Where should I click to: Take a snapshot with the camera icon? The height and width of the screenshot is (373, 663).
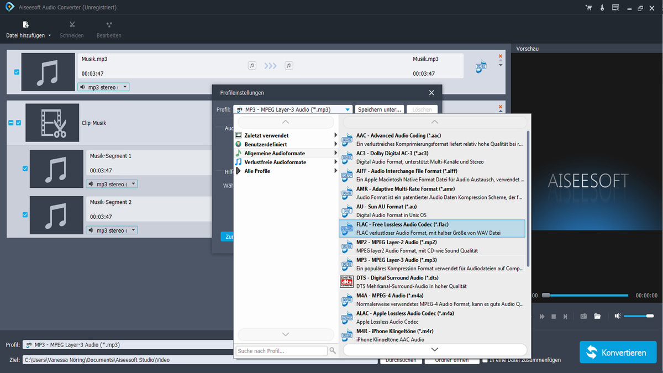583,316
